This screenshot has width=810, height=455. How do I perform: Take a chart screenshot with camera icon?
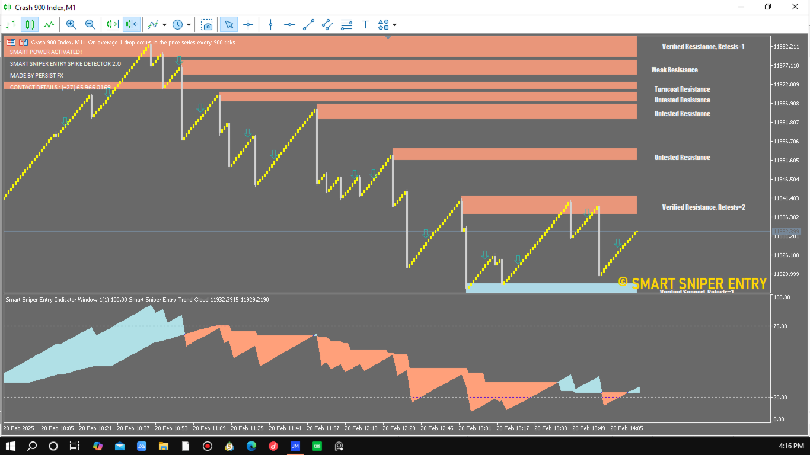click(x=207, y=24)
